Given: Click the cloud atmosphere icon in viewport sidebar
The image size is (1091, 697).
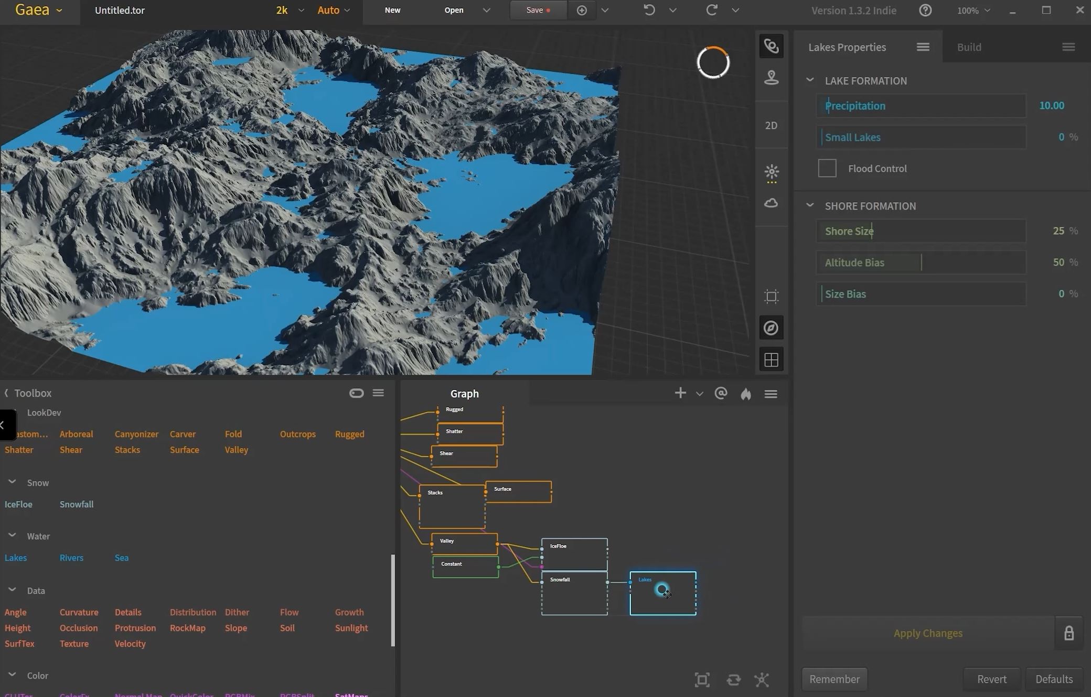Looking at the screenshot, I should (x=771, y=203).
